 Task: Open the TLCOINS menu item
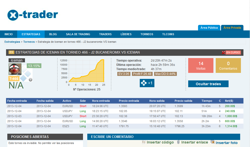168,34
